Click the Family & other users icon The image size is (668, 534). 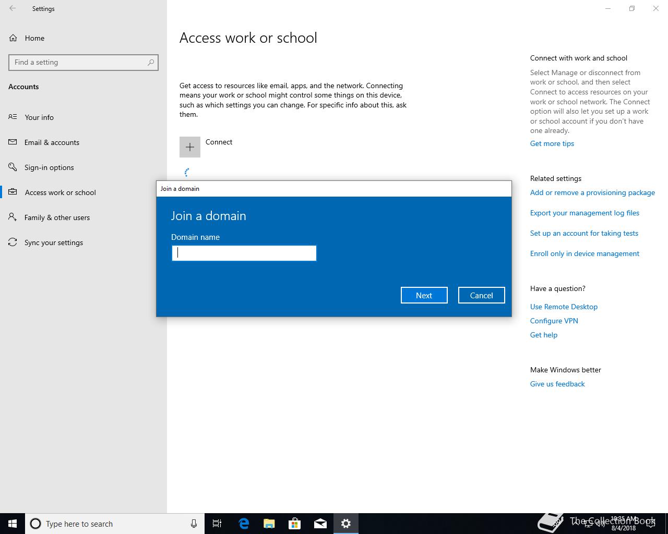[x=13, y=217]
